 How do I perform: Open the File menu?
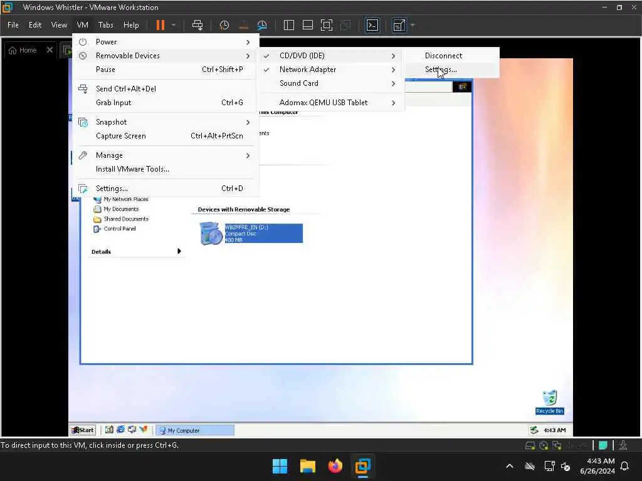[13, 25]
